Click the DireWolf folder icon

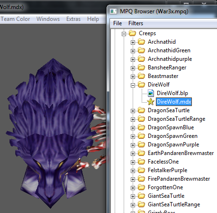141,85
